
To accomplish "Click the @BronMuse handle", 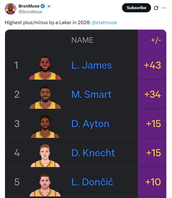I will coord(30,12).
